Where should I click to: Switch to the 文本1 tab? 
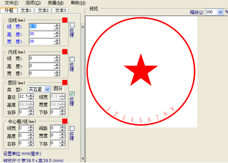tap(26, 10)
